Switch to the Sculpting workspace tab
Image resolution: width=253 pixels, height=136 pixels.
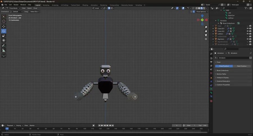click(55, 5)
